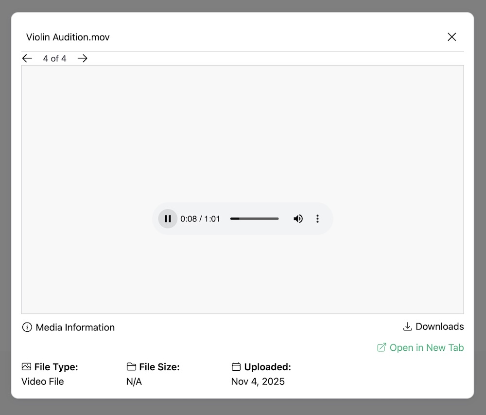Mute the video using the speaker icon

tap(298, 219)
